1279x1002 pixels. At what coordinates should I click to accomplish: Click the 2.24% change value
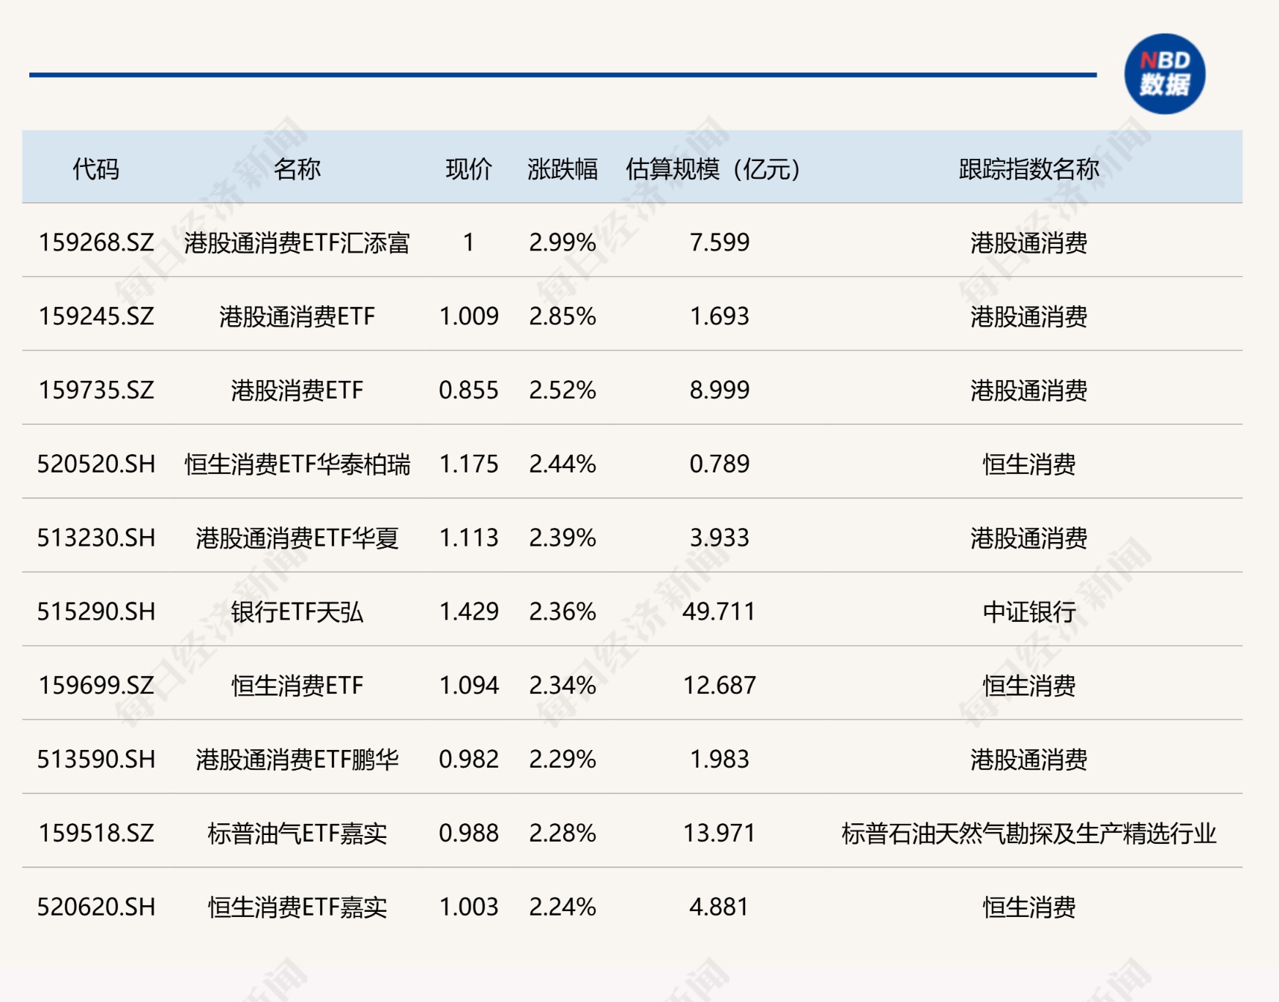pos(563,908)
